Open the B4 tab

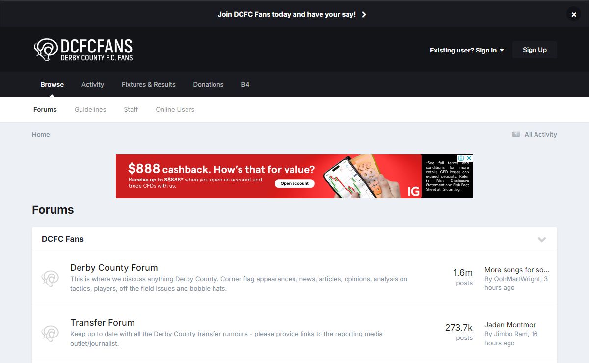(x=245, y=84)
